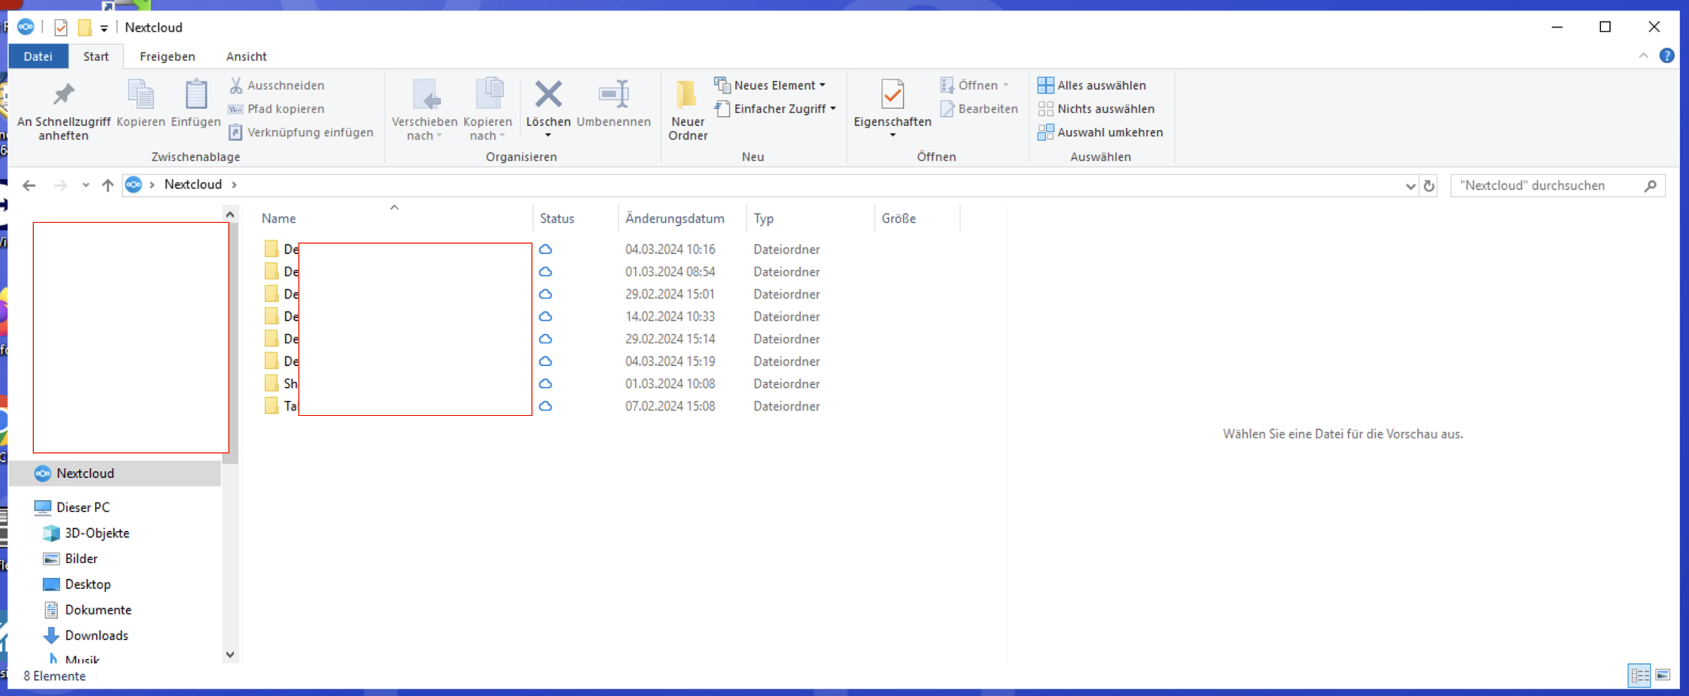Image resolution: width=1689 pixels, height=696 pixels.
Task: Sort by Änderungsdatum column header
Action: point(674,218)
